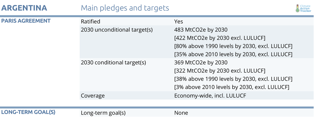The height and width of the screenshot is (119, 314).
Task: Click the None value for long-term goal
Action: coord(181,113)
